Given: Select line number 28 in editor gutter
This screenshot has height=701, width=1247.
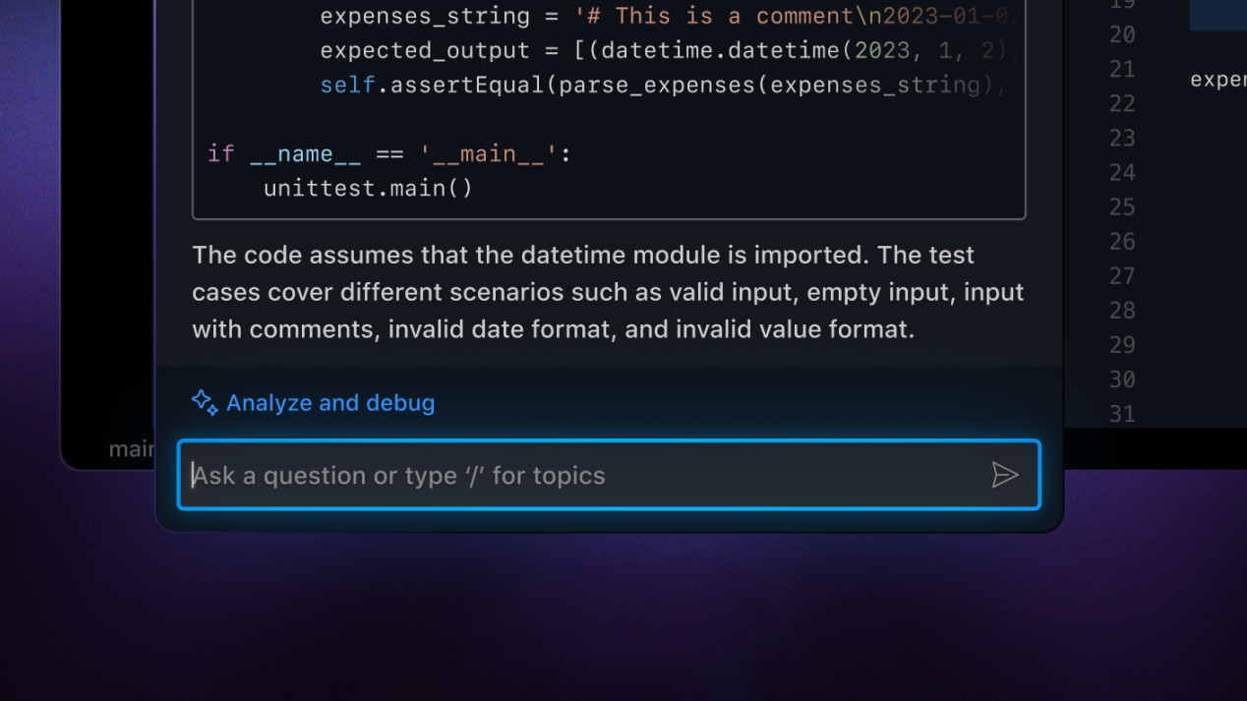Looking at the screenshot, I should click(1122, 311).
